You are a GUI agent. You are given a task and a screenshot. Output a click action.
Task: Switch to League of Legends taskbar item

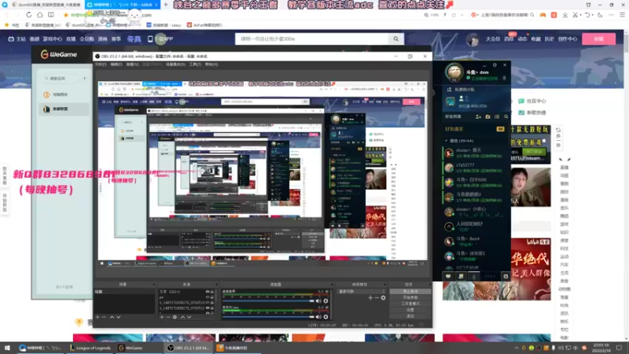(90, 348)
